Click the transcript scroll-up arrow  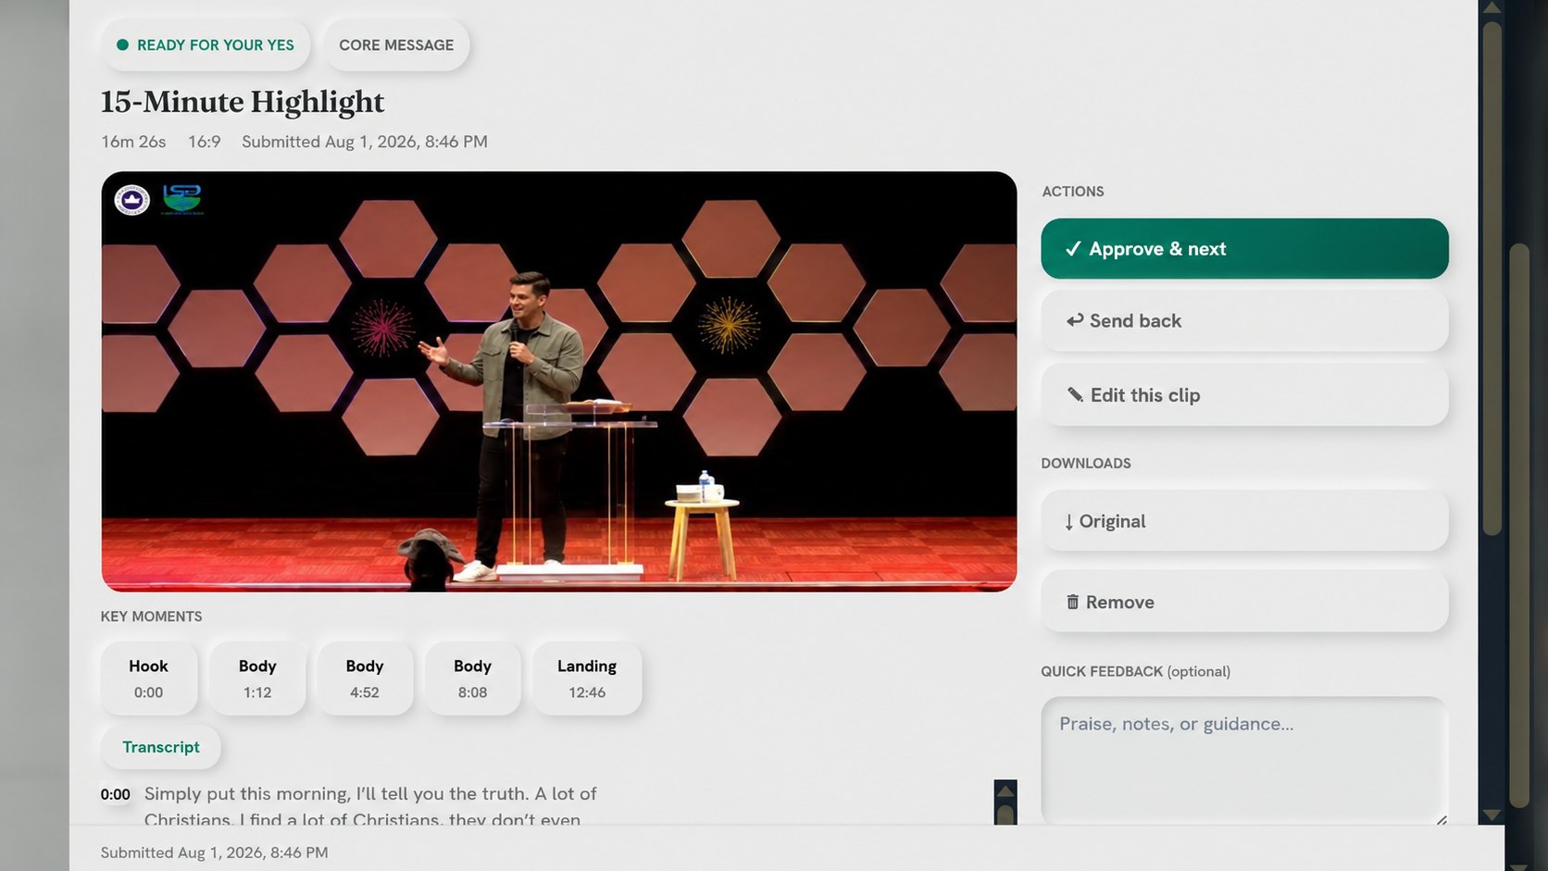pos(1005,791)
